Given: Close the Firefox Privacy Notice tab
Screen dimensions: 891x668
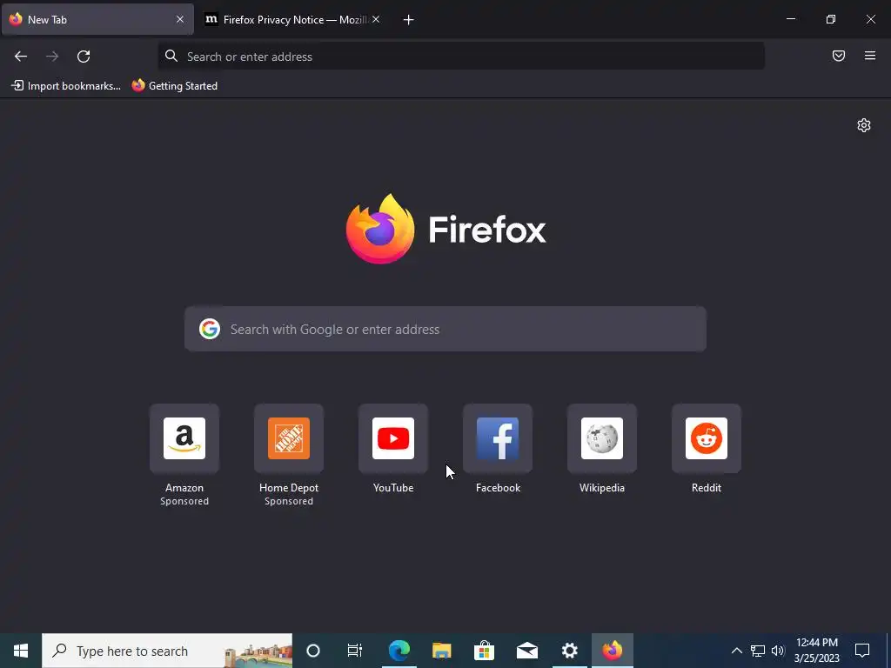Looking at the screenshot, I should pyautogui.click(x=376, y=19).
